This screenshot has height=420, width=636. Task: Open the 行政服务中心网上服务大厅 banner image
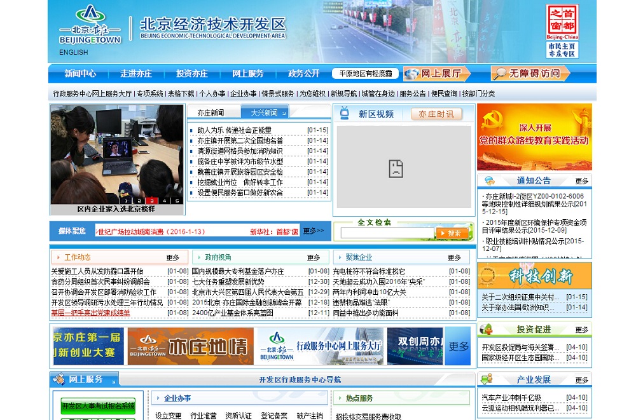321,346
